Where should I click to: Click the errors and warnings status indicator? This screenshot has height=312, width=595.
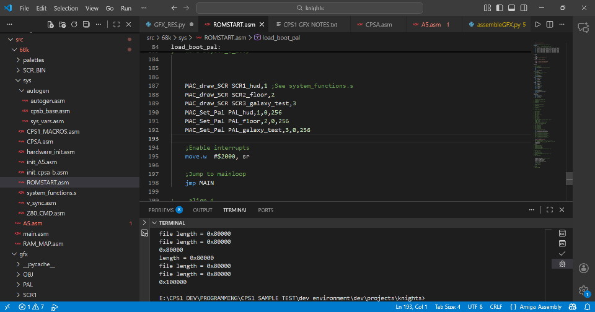point(31,306)
